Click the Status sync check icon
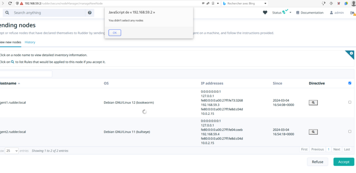This screenshot has width=356, height=173. 285,12
